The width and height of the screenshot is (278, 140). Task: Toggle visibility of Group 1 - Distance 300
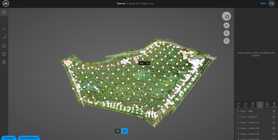tap(274, 134)
